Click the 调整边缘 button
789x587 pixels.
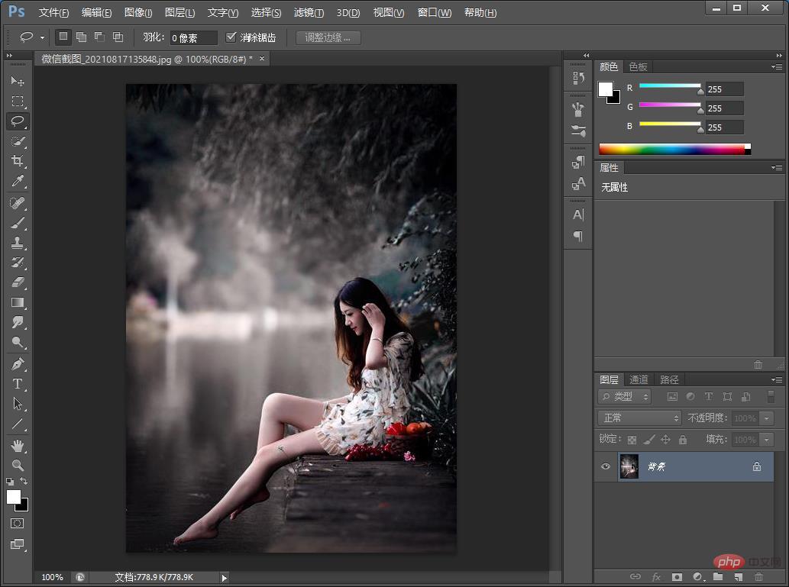[328, 37]
